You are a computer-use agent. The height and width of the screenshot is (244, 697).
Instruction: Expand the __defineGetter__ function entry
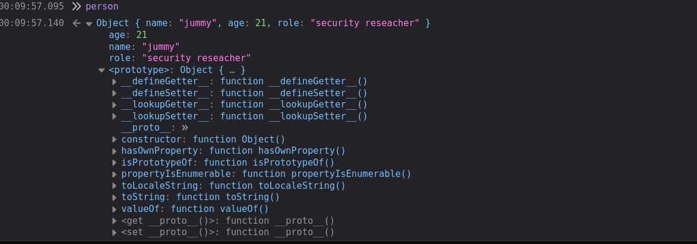tap(114, 82)
